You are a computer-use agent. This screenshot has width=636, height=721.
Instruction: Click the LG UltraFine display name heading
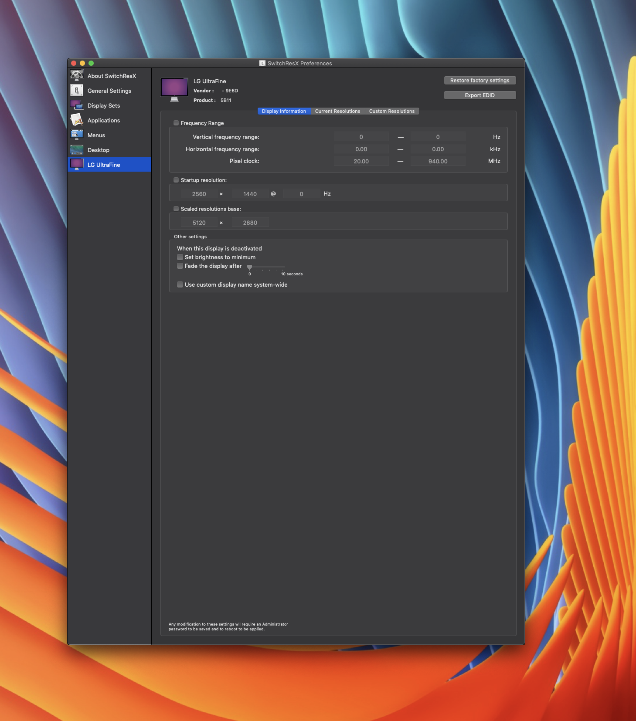(210, 81)
